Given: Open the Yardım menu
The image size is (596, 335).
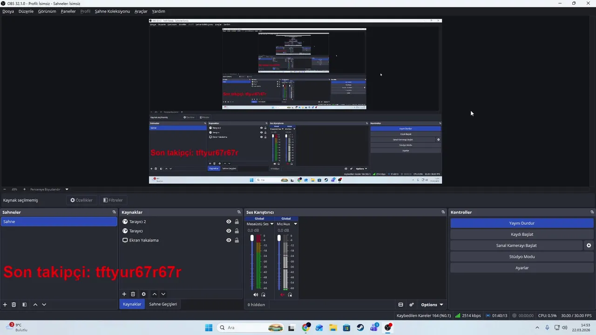Looking at the screenshot, I should pos(158,11).
